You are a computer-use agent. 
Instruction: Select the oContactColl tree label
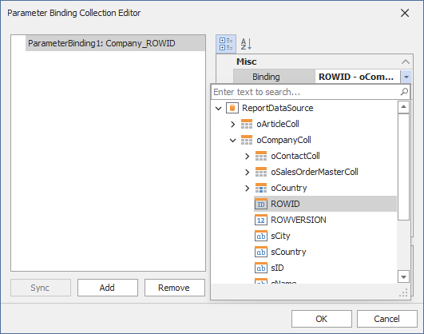(295, 156)
